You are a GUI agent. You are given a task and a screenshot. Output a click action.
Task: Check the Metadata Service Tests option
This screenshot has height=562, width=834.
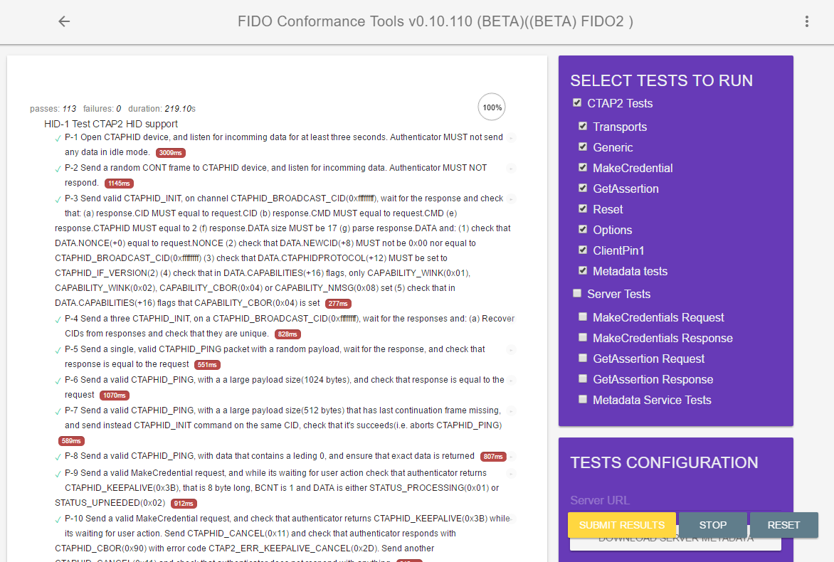coord(583,399)
